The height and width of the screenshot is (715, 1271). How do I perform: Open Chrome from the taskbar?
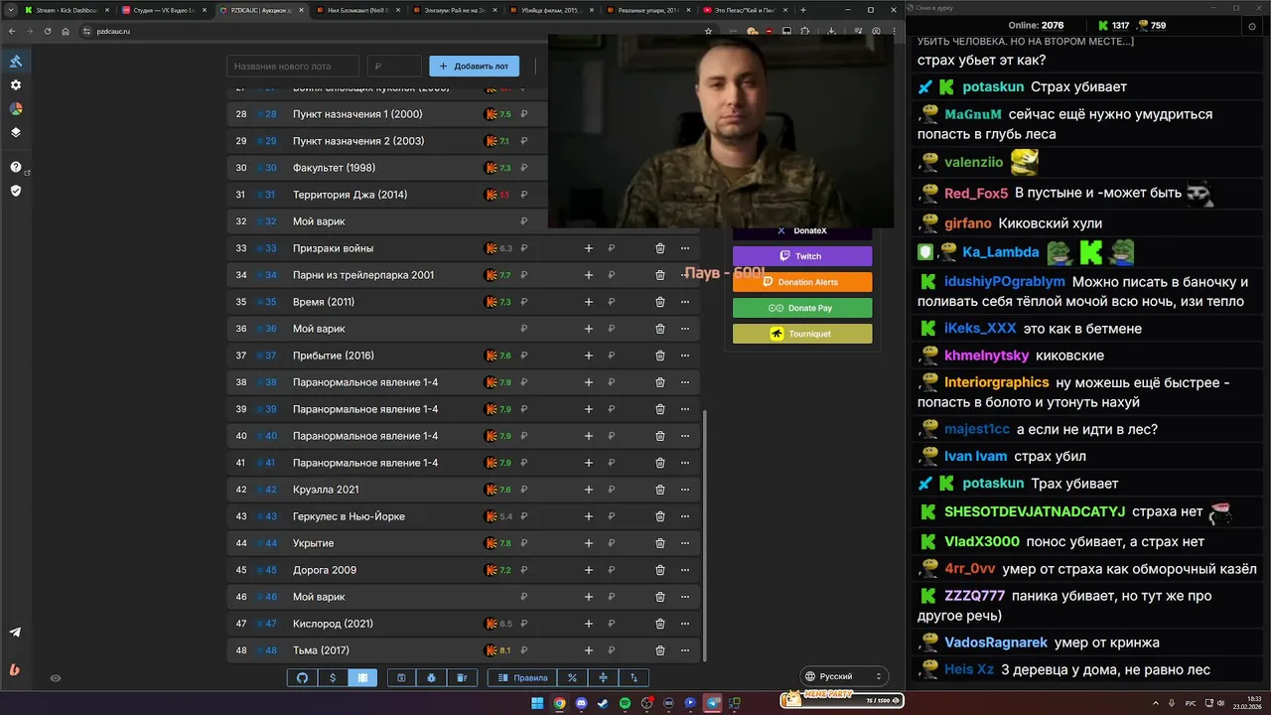click(x=559, y=703)
